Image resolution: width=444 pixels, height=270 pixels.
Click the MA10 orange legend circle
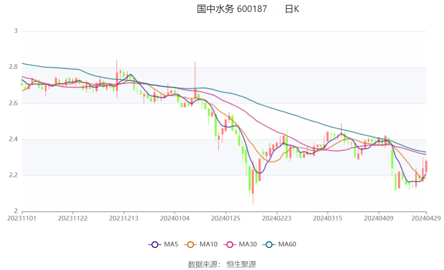pos(190,245)
